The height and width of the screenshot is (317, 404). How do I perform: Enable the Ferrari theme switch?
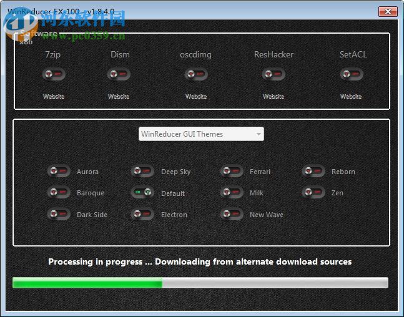(x=232, y=171)
